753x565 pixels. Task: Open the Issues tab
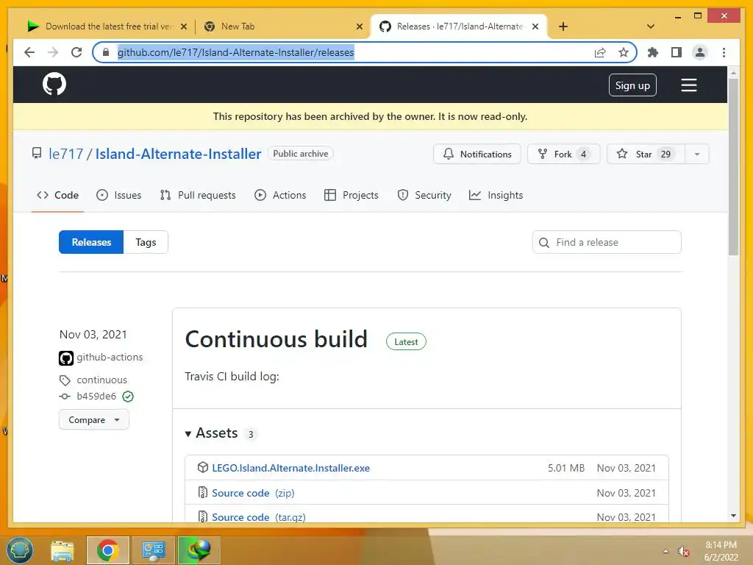click(x=119, y=195)
